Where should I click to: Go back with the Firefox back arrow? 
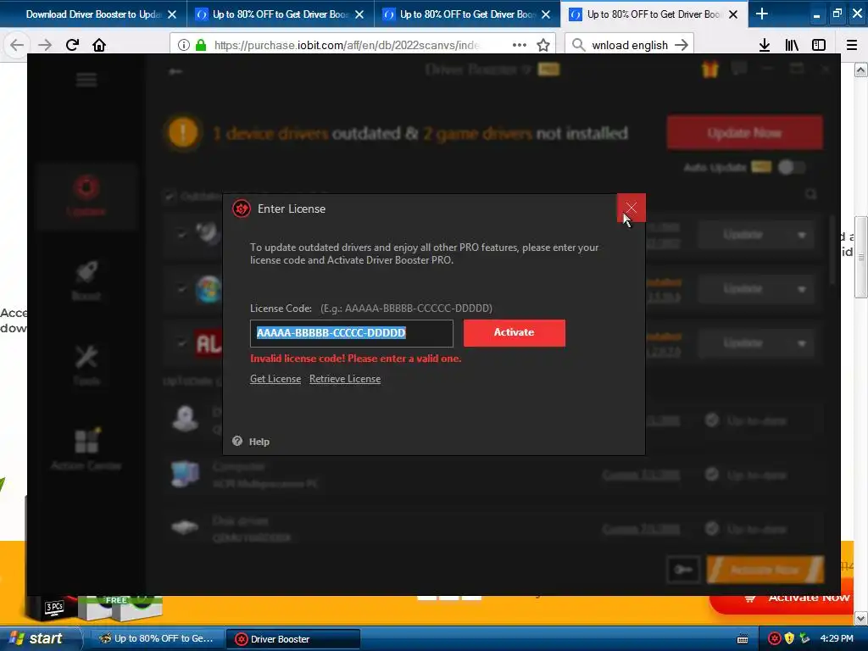click(17, 45)
